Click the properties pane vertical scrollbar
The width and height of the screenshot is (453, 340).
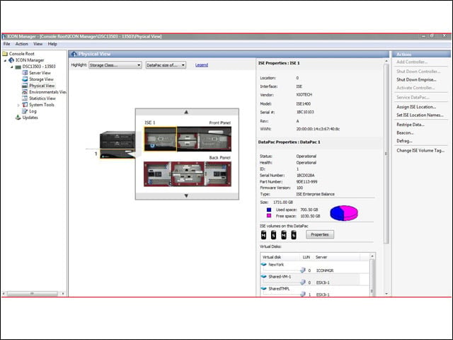386,153
